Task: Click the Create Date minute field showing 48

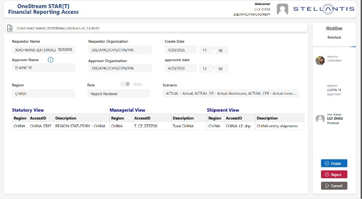Action: click(222, 50)
